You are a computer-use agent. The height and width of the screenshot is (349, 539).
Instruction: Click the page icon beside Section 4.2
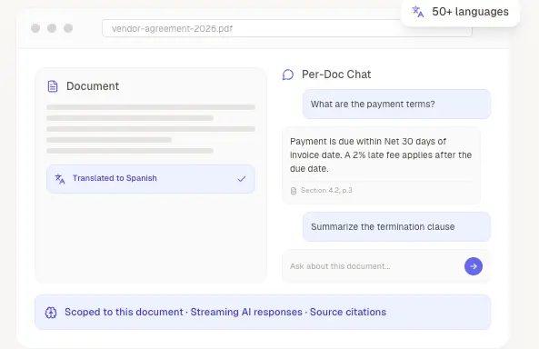pyautogui.click(x=294, y=191)
